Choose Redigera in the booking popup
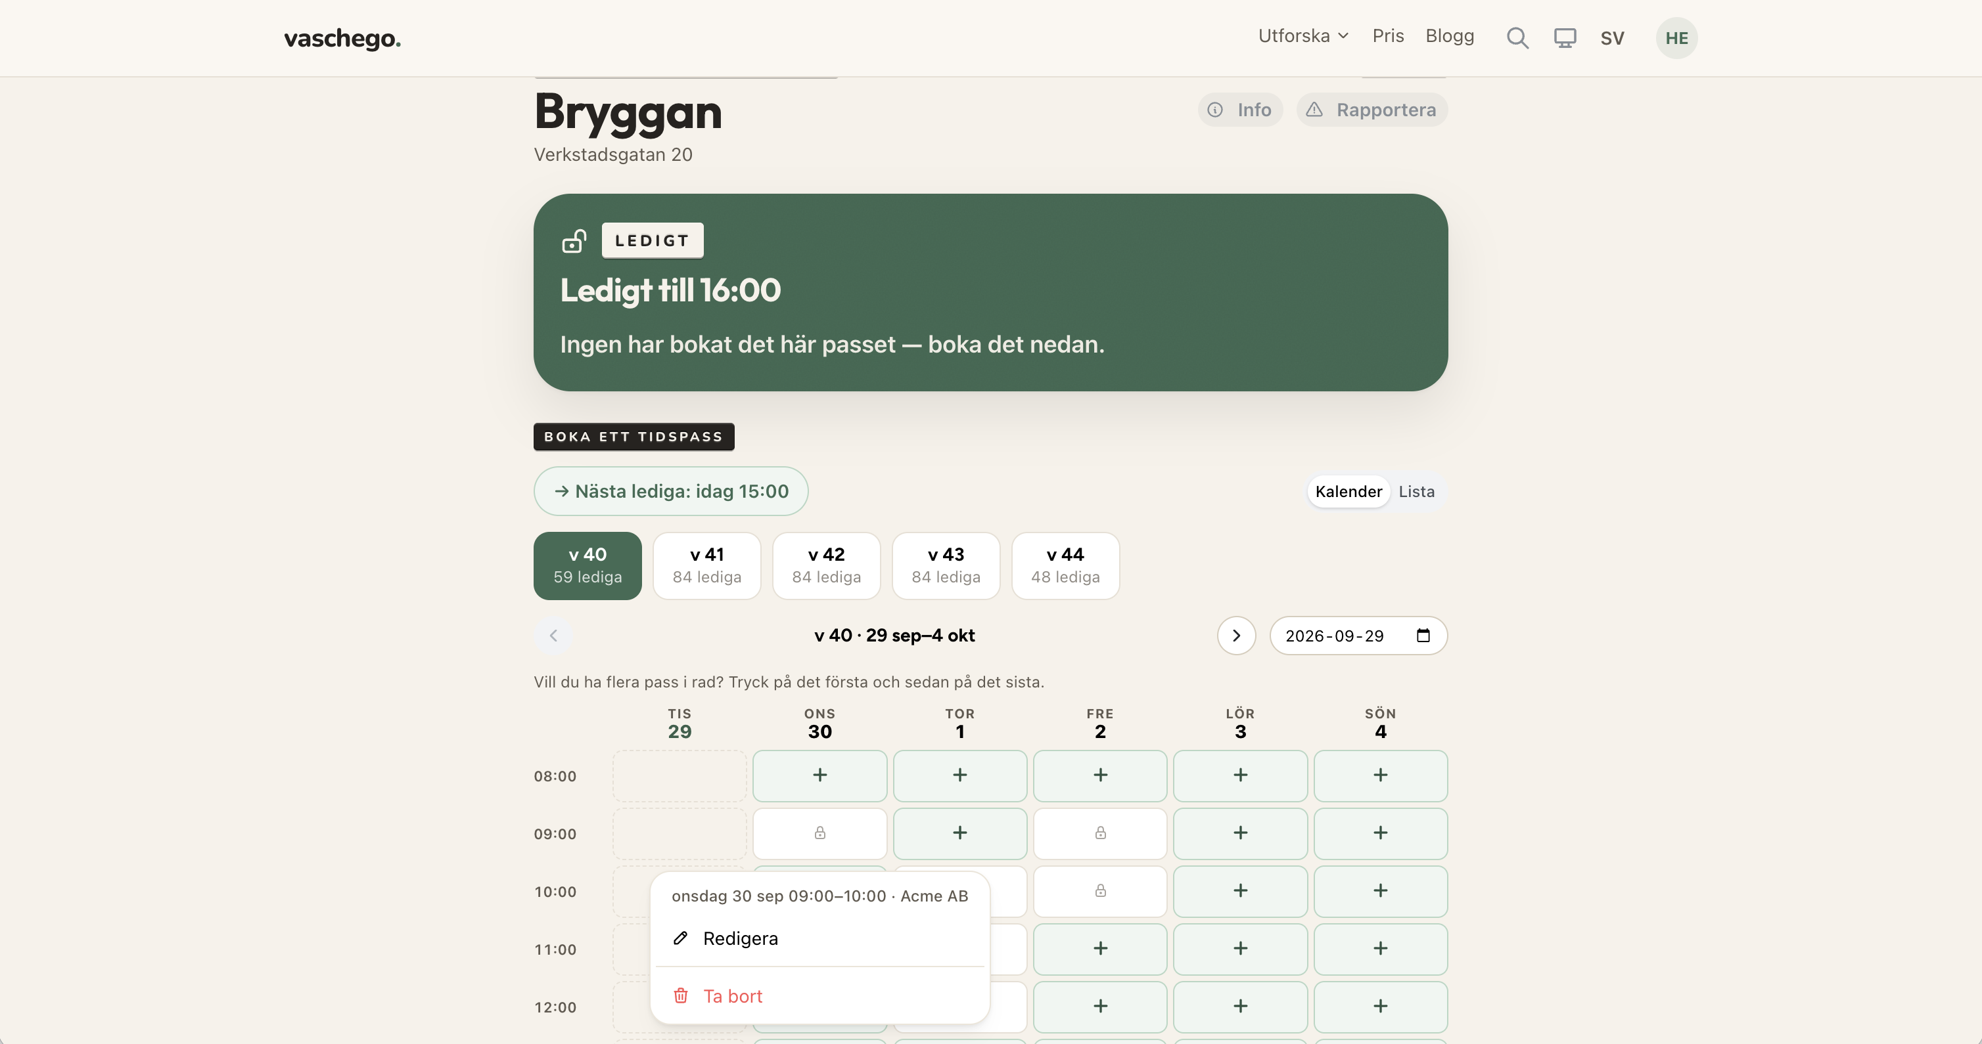This screenshot has height=1044, width=1982. (x=819, y=939)
